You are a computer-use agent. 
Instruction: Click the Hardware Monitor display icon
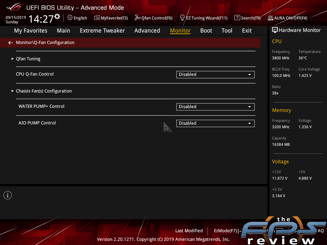click(275, 30)
